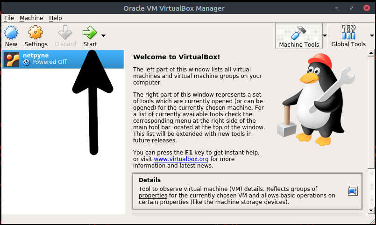This screenshot has width=376, height=225.
Task: Maximize the VirtualBox Manager window
Action: click(x=352, y=8)
